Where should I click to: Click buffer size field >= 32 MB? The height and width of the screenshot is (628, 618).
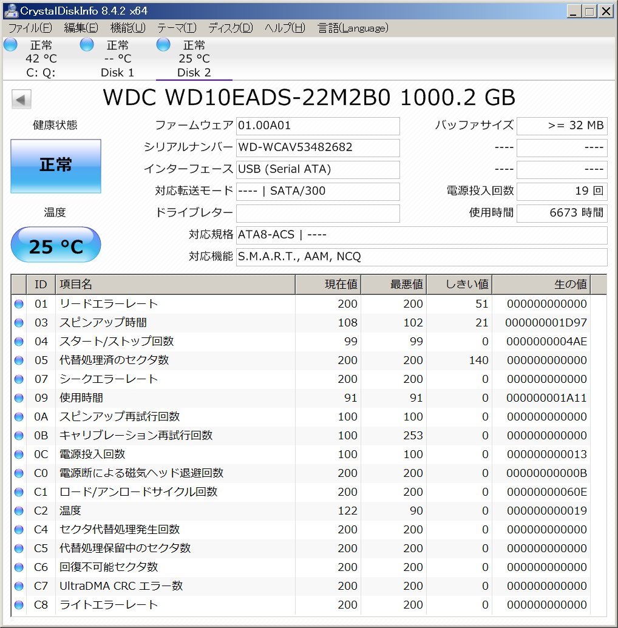coord(562,126)
